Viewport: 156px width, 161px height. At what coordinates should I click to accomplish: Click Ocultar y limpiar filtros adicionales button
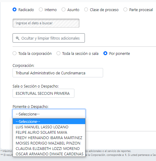click(49, 38)
